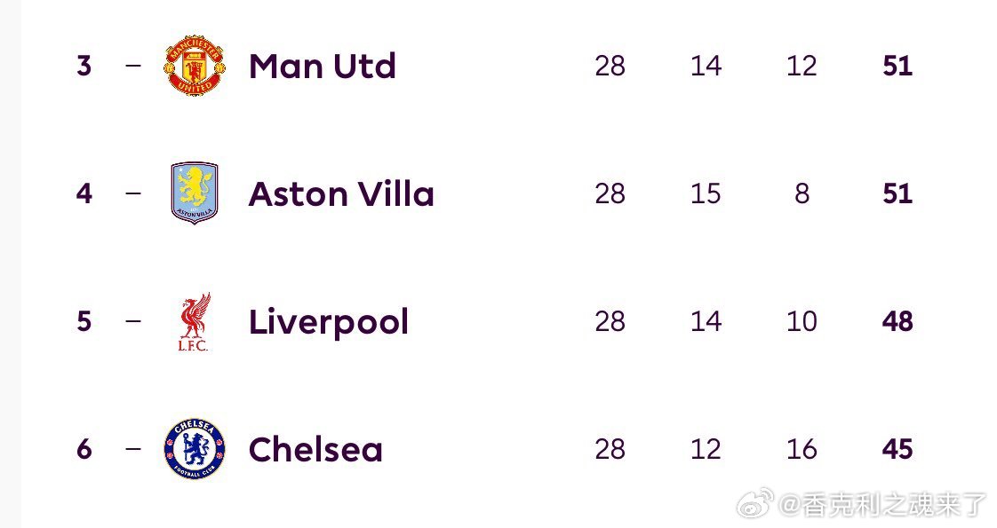This screenshot has height=528, width=997.
Task: Click the Aston Villa club crest
Action: pos(195,193)
